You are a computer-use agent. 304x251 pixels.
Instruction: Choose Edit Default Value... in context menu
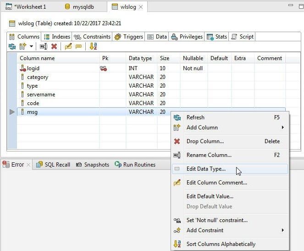tap(230, 196)
